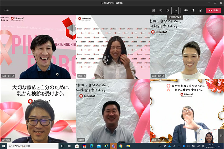
Task: Open File Explorer from the taskbar
Action: point(128,146)
